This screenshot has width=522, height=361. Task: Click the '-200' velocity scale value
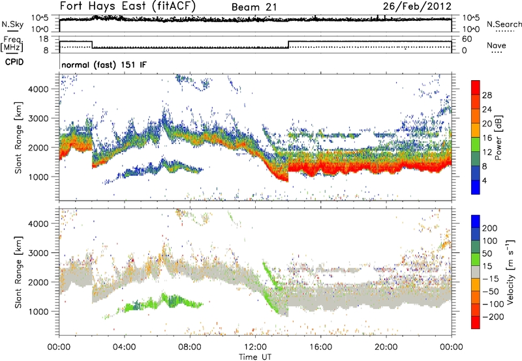[493, 317]
